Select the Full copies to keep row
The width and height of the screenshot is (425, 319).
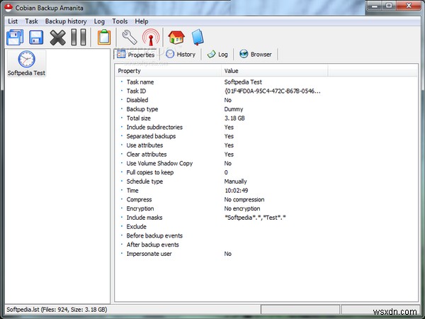point(266,172)
